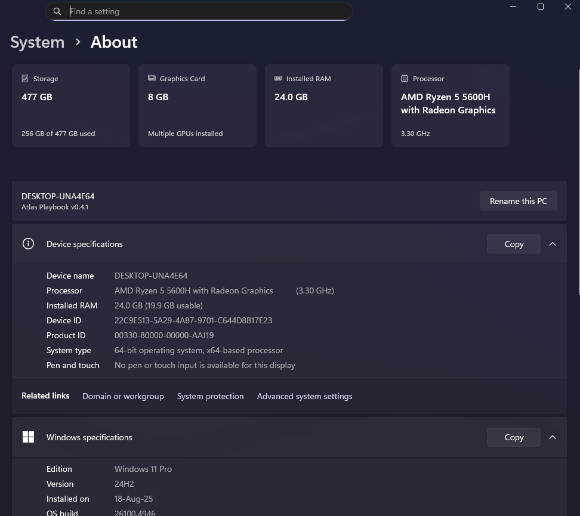Select the Processor summary card name text

tap(448, 104)
